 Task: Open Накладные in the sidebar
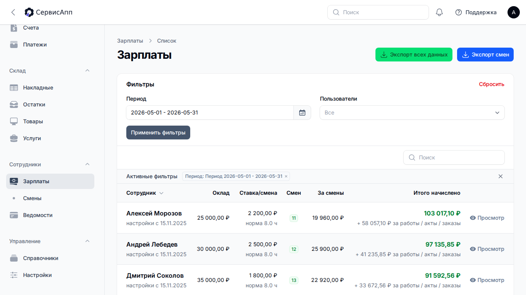(50, 88)
